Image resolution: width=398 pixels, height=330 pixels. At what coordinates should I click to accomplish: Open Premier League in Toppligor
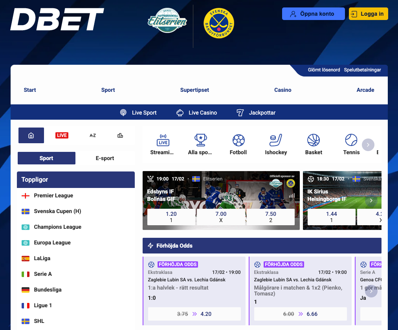pos(76,196)
